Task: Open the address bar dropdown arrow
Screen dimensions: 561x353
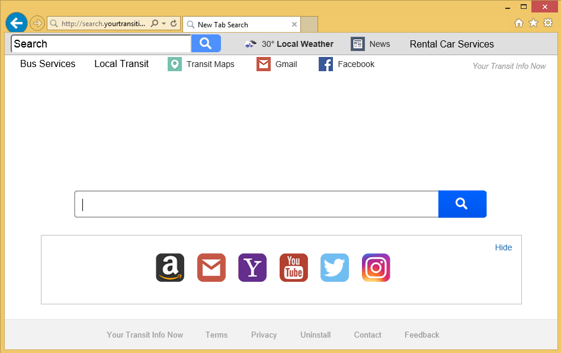Action: click(164, 24)
